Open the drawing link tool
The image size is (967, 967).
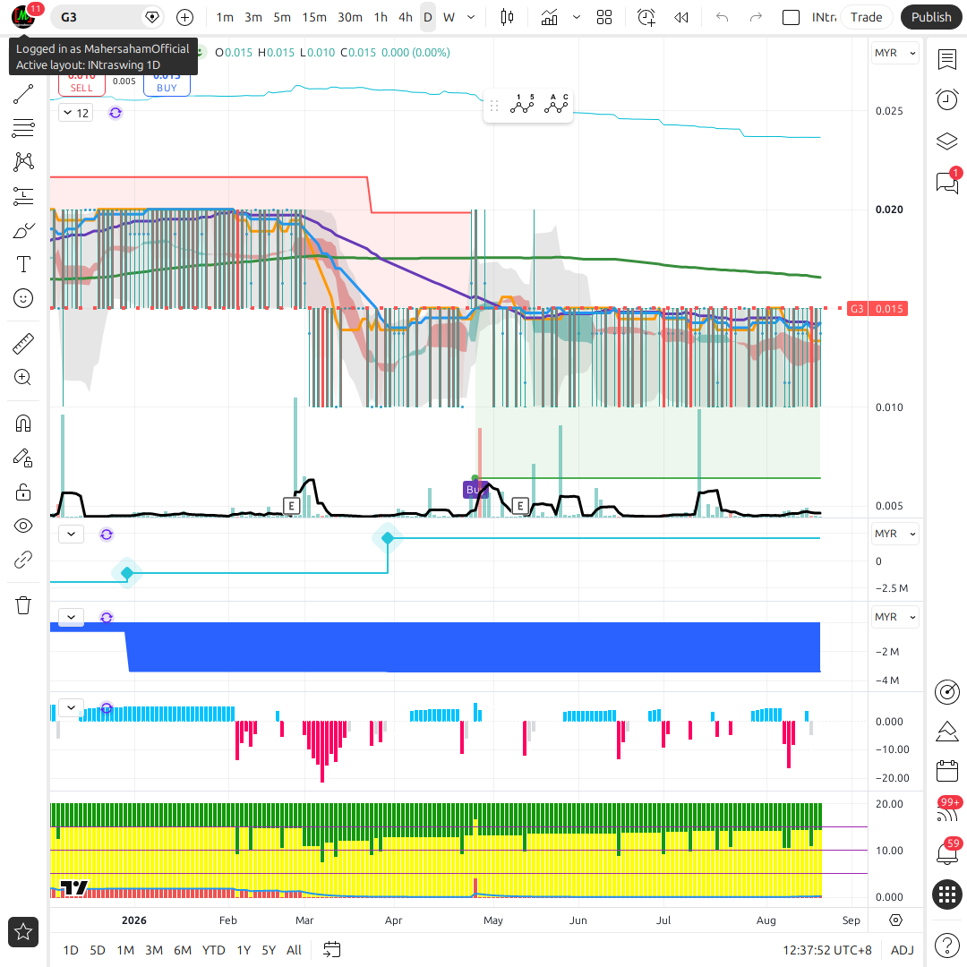point(23,560)
